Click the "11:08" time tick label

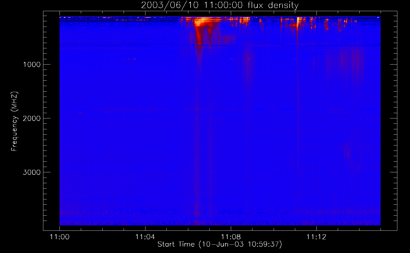coord(231,237)
